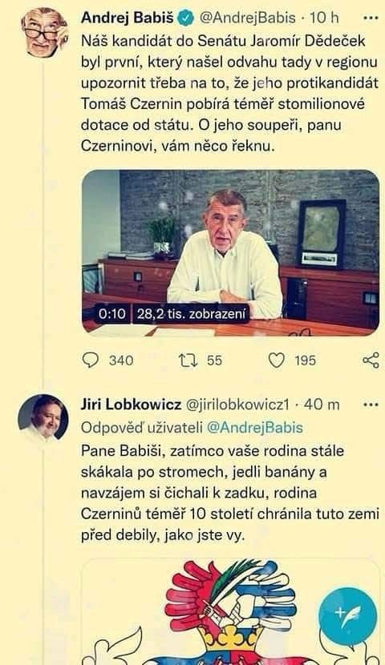Screen dimensions: 385x665
Task: Open more options on Lobkowicz reply
Action: 371,405
